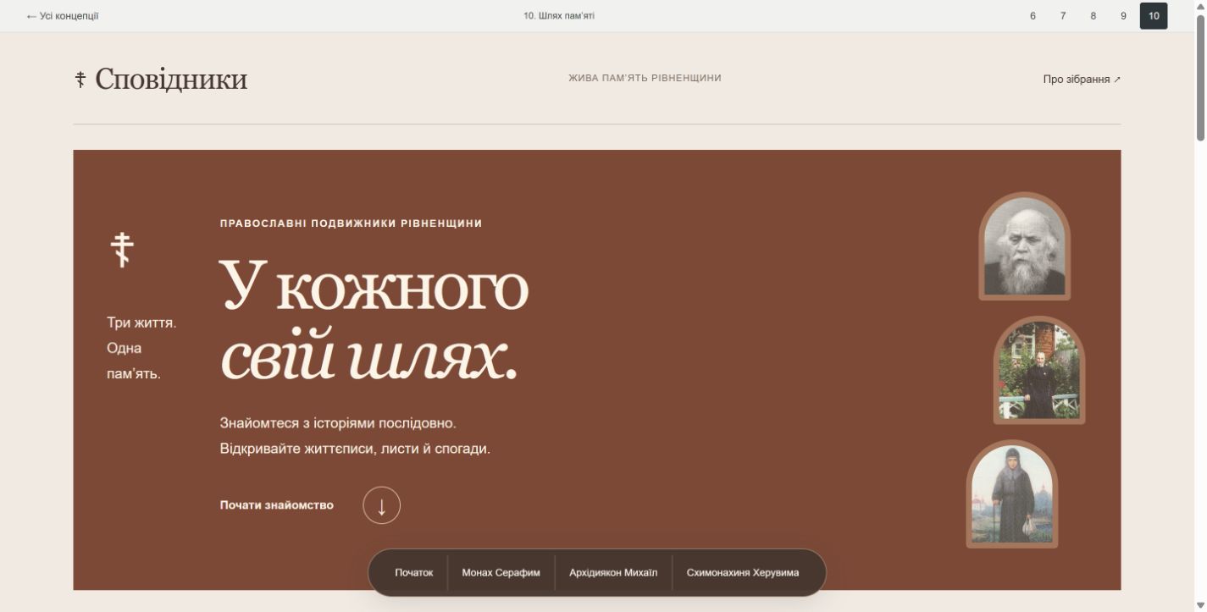The image size is (1207, 612).
Task: Open the Про зібрання link
Action: click(1082, 79)
